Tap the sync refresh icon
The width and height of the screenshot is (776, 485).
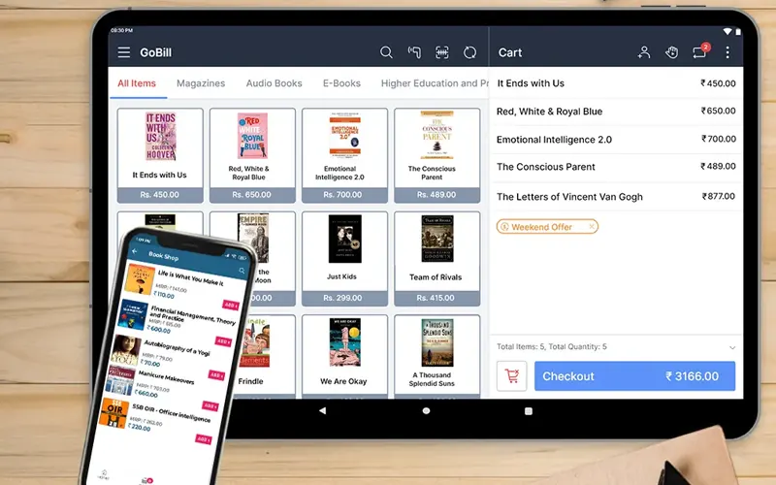(x=469, y=52)
